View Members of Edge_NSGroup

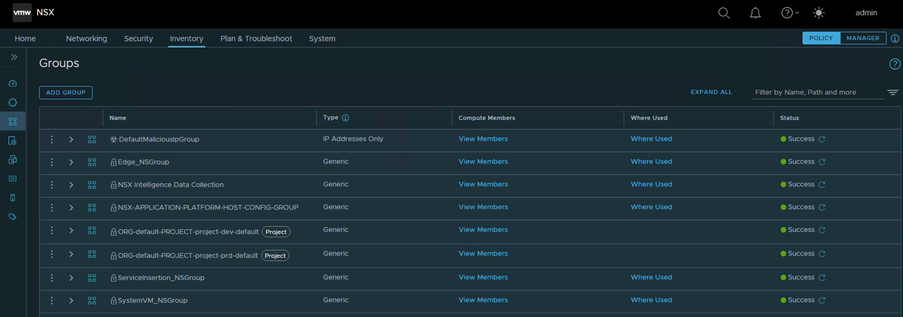(x=483, y=161)
